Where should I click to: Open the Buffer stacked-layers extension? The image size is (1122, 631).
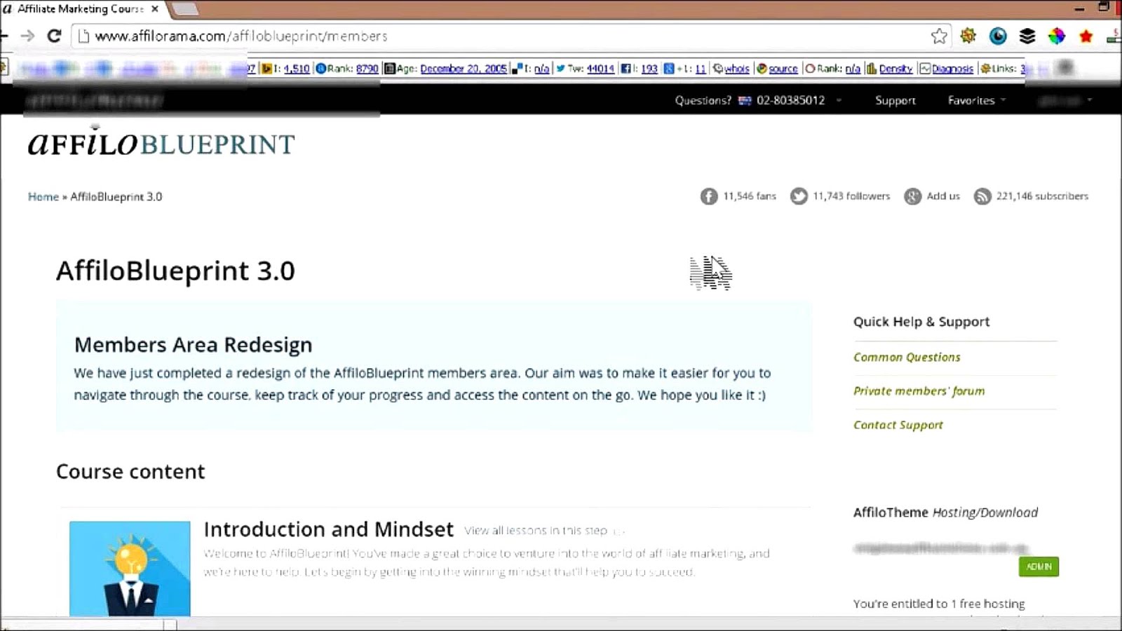tap(1027, 36)
